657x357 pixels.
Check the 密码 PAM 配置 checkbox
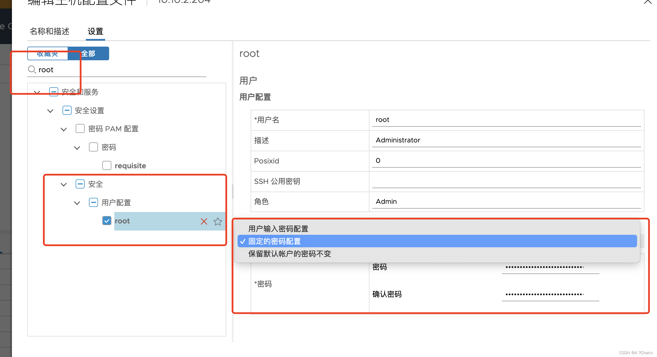point(80,128)
